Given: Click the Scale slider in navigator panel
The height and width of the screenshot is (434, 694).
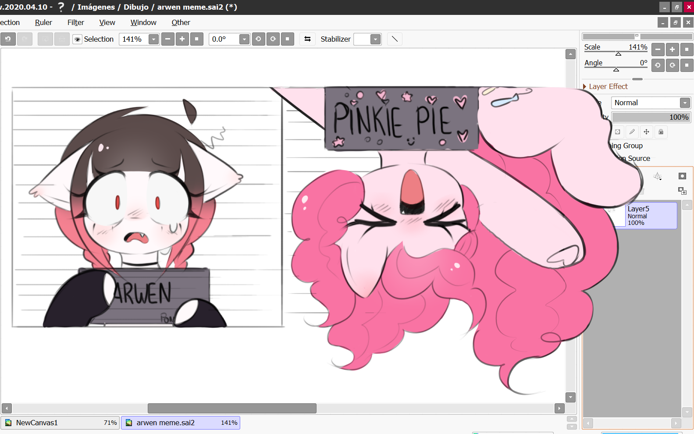Looking at the screenshot, I should point(616,52).
